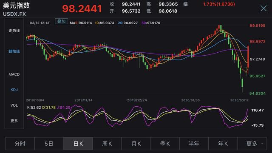This screenshot has height=153, width=272.
Task: Click the high price 98.3365
Action: click(168, 4)
